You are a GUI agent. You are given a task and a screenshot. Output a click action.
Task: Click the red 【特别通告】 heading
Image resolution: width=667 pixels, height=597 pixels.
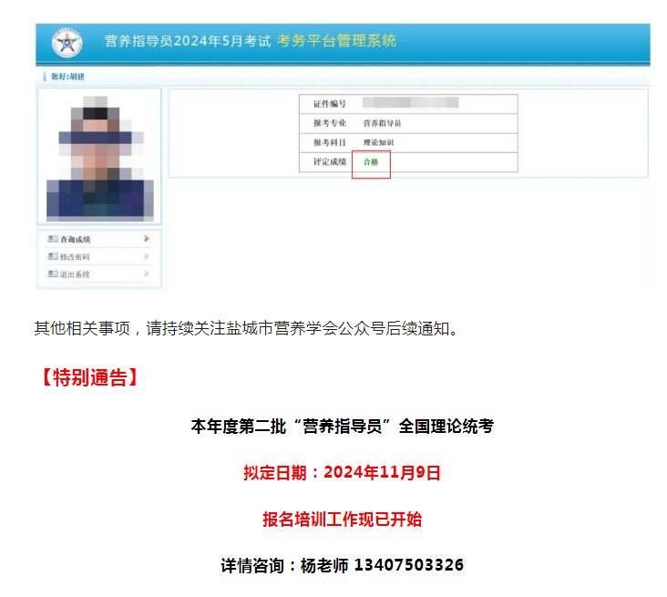pos(90,377)
